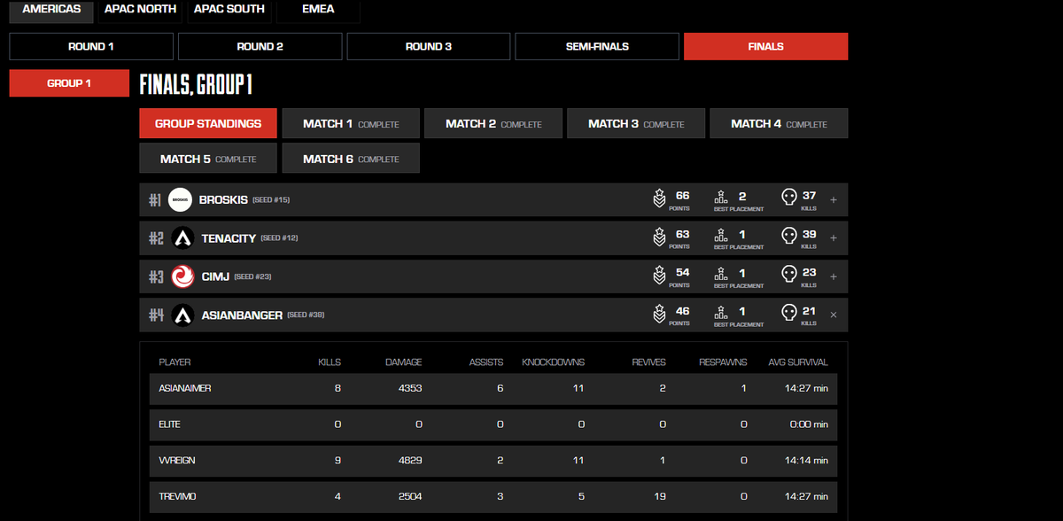Select the AMERICAS region tab
Viewport: 1063px width, 521px height.
point(51,10)
